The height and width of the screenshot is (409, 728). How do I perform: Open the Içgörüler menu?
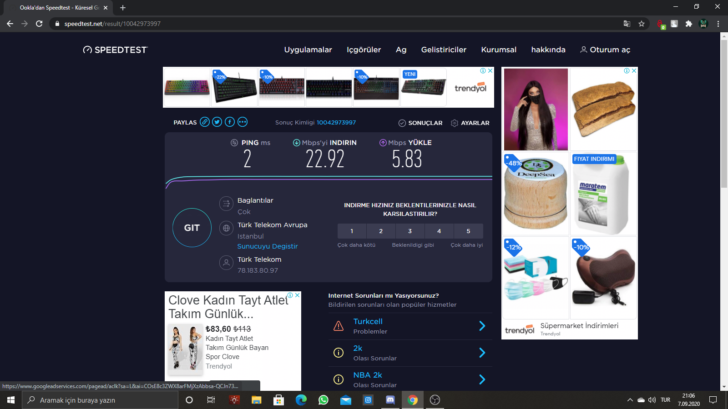(x=364, y=50)
